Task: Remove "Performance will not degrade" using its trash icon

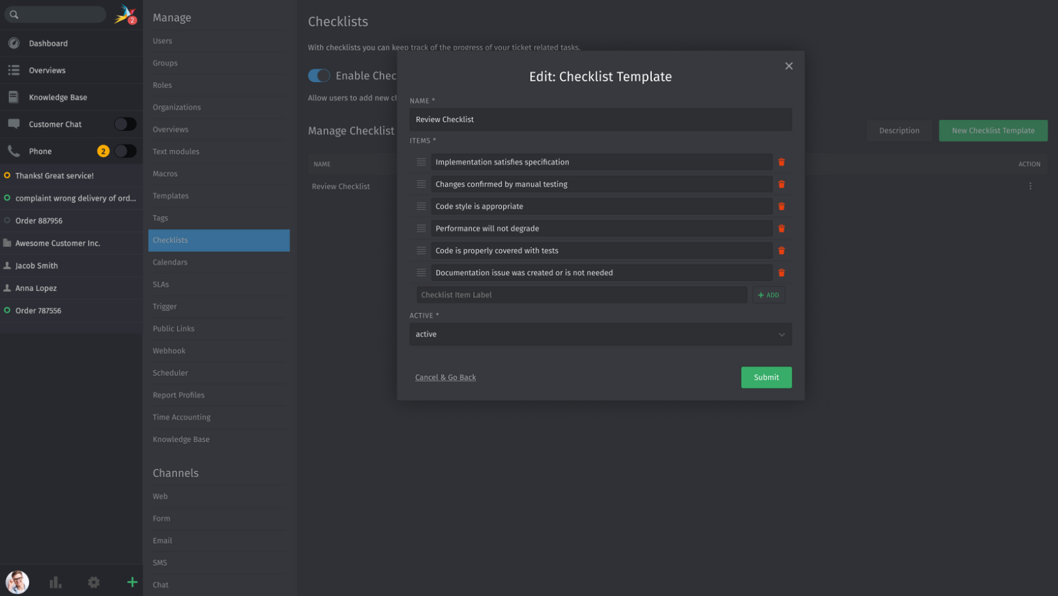Action: [781, 229]
